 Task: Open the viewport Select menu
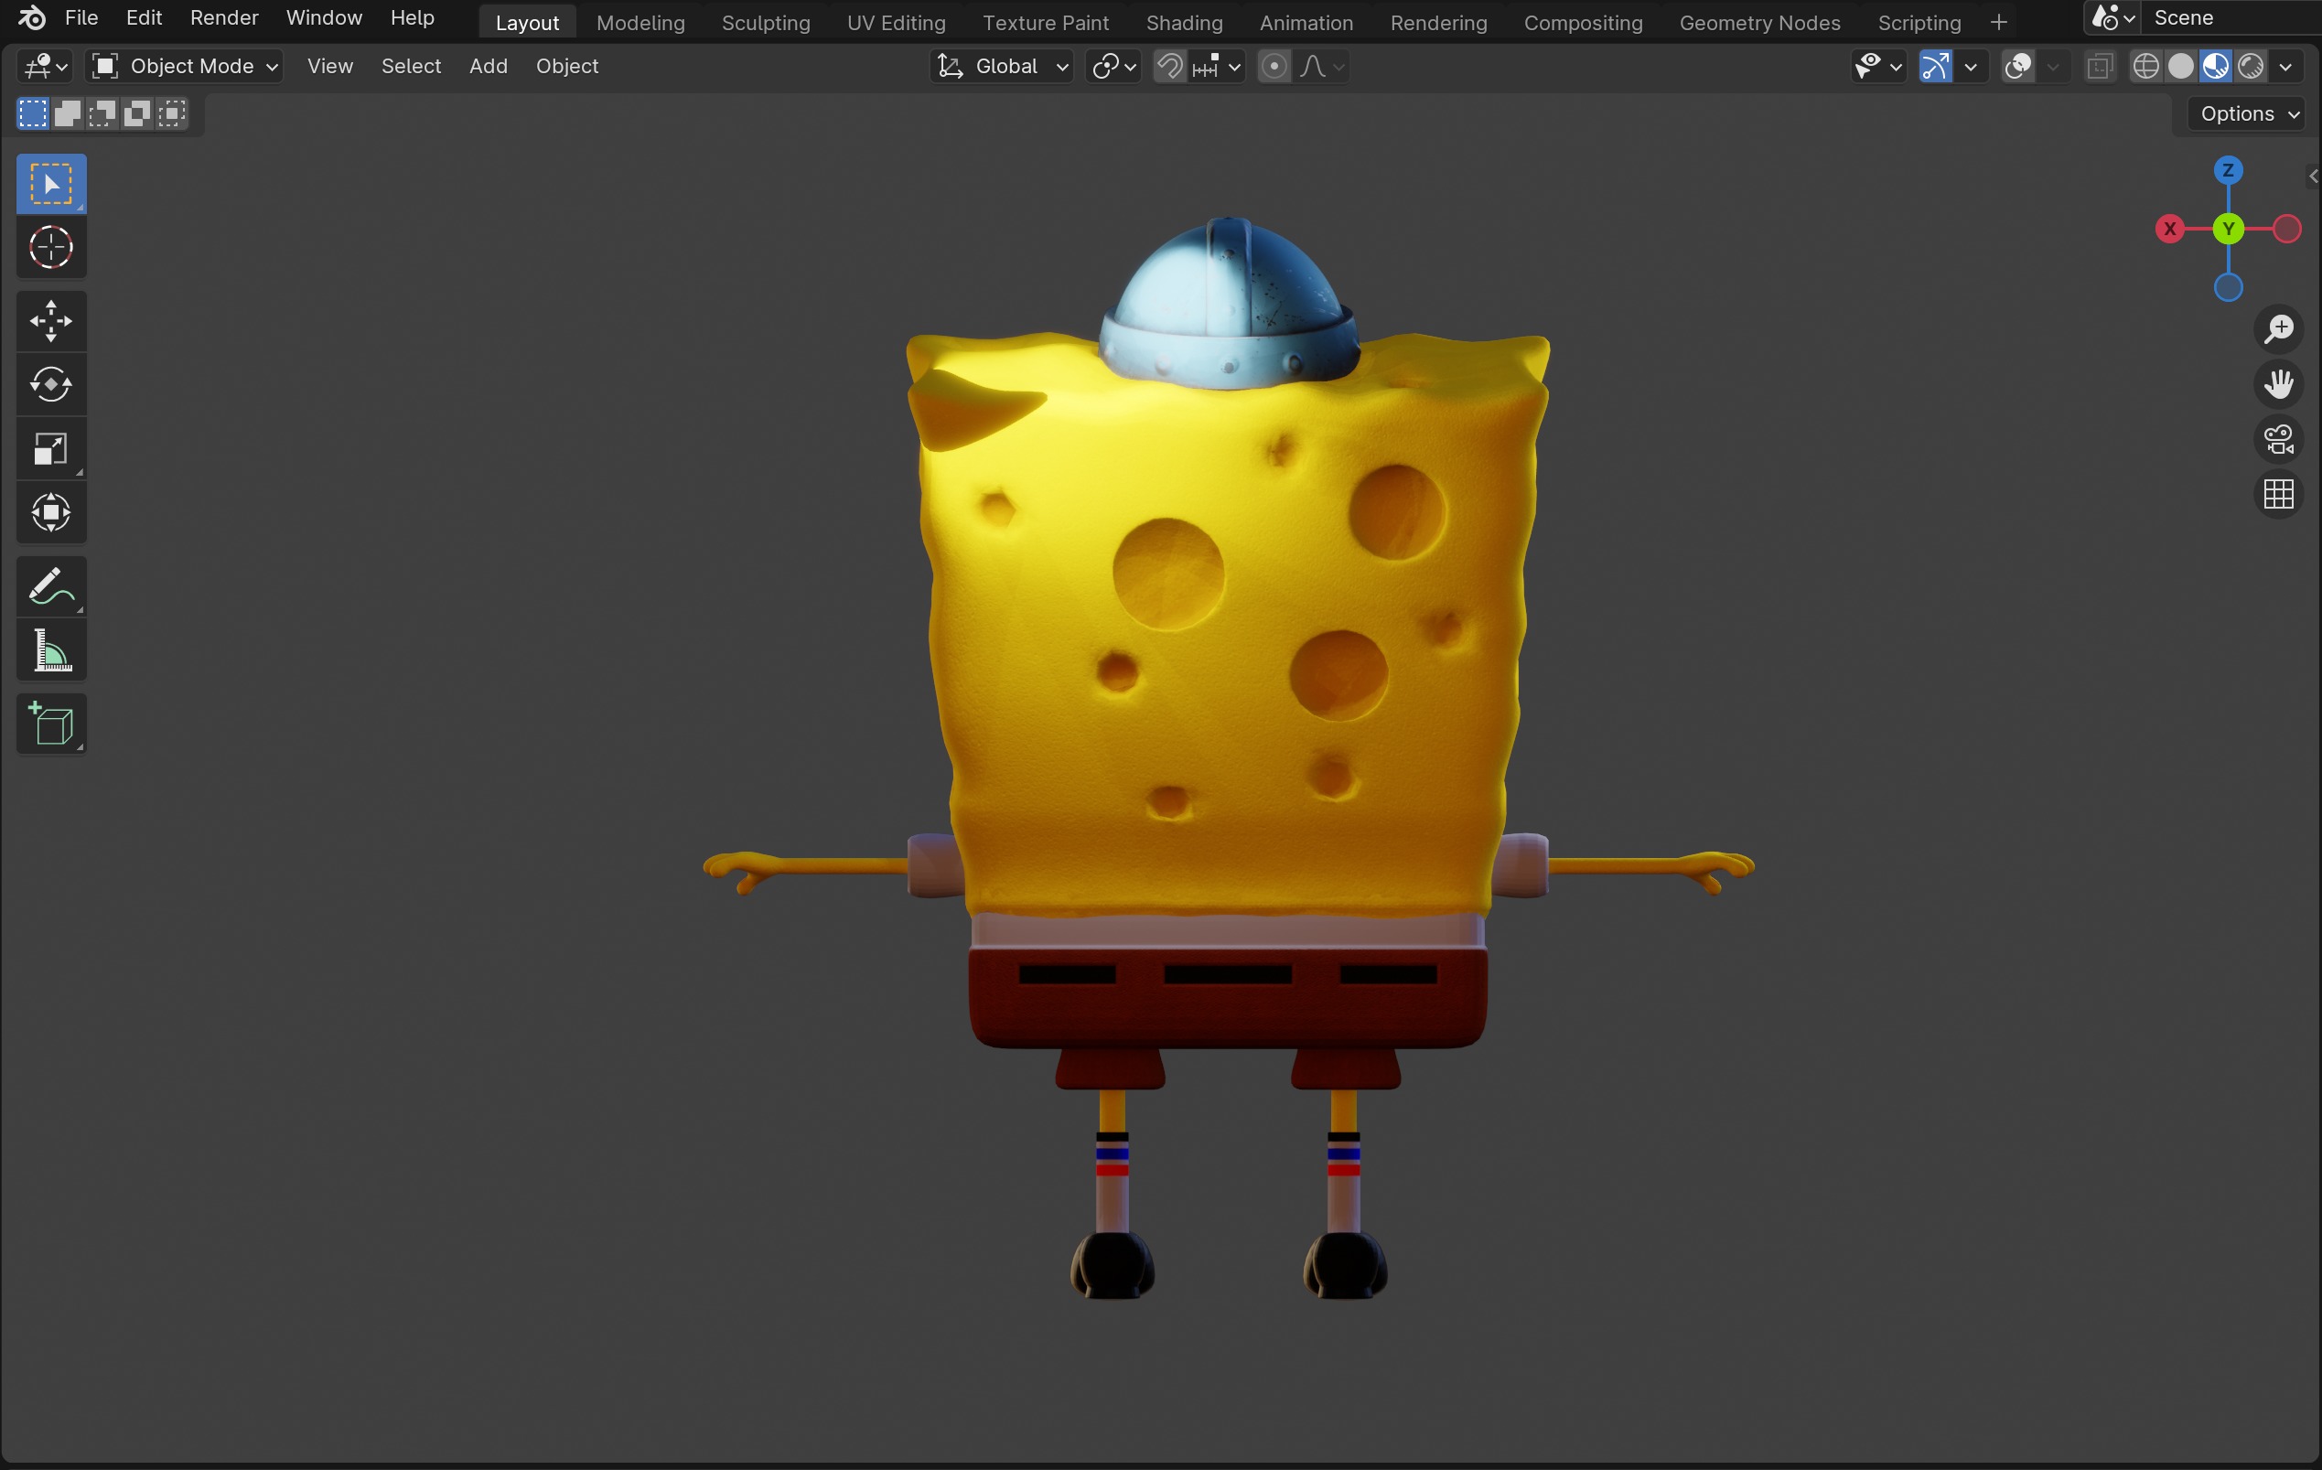[411, 66]
